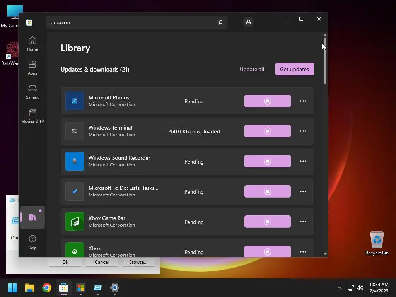Open Movies & TV section
This screenshot has height=297, width=396.
tap(32, 116)
